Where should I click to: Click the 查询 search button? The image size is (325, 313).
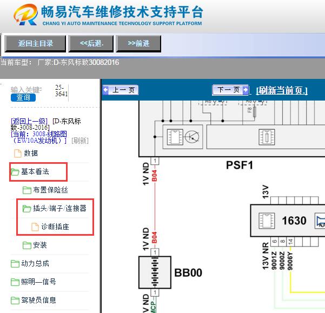tap(23, 97)
